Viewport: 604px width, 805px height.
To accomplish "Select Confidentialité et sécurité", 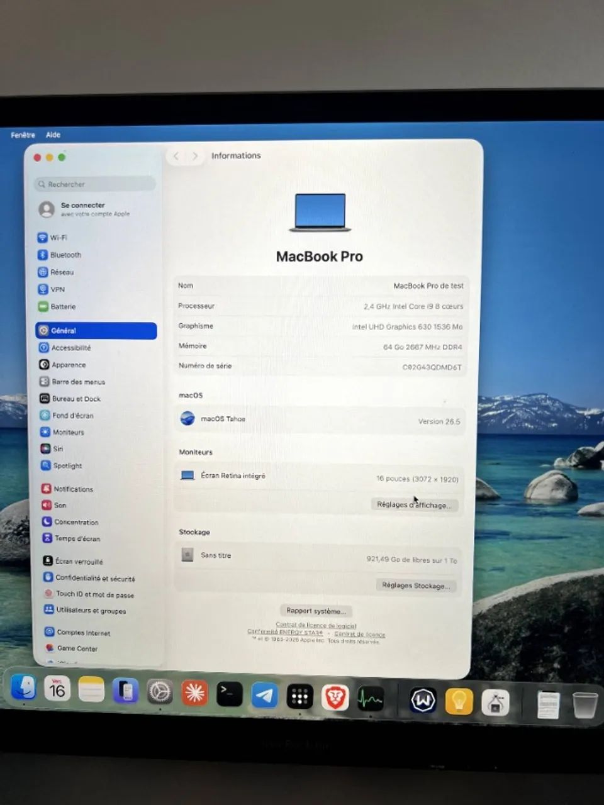I will coord(89,577).
